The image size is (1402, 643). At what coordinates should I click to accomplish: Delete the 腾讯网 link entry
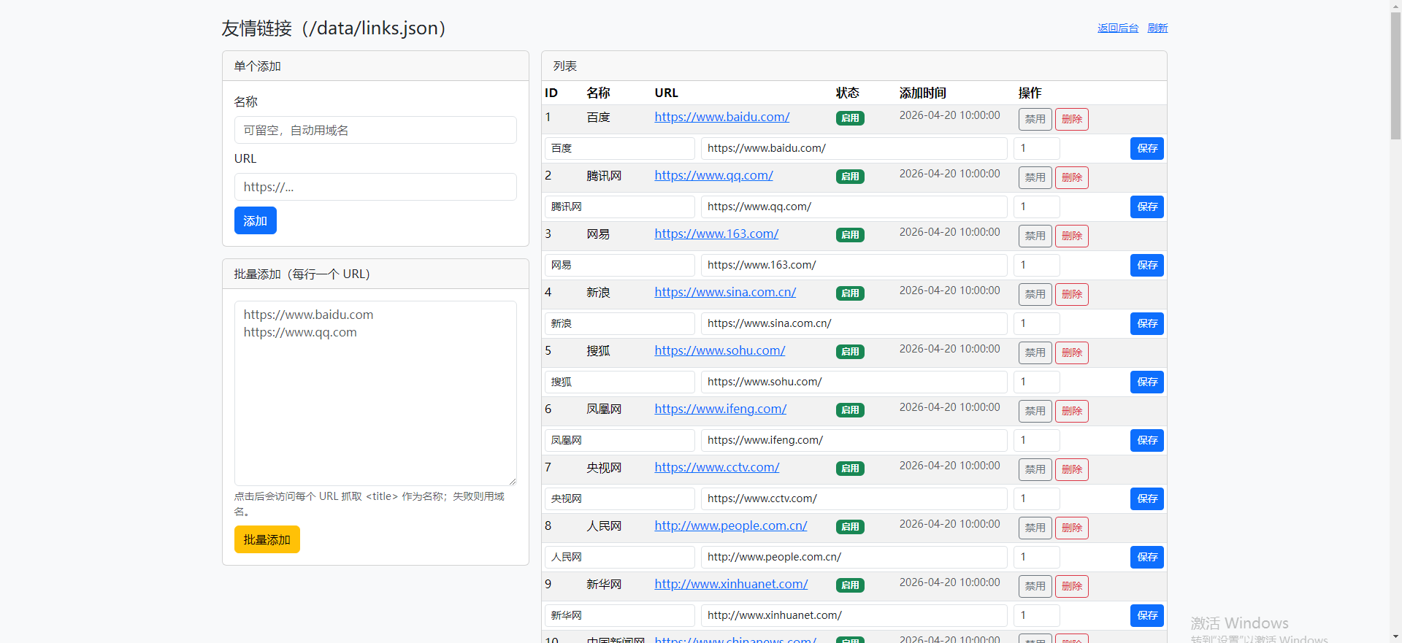point(1071,177)
